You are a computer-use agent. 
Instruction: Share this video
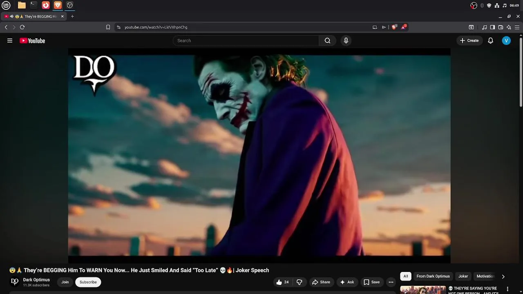321,282
